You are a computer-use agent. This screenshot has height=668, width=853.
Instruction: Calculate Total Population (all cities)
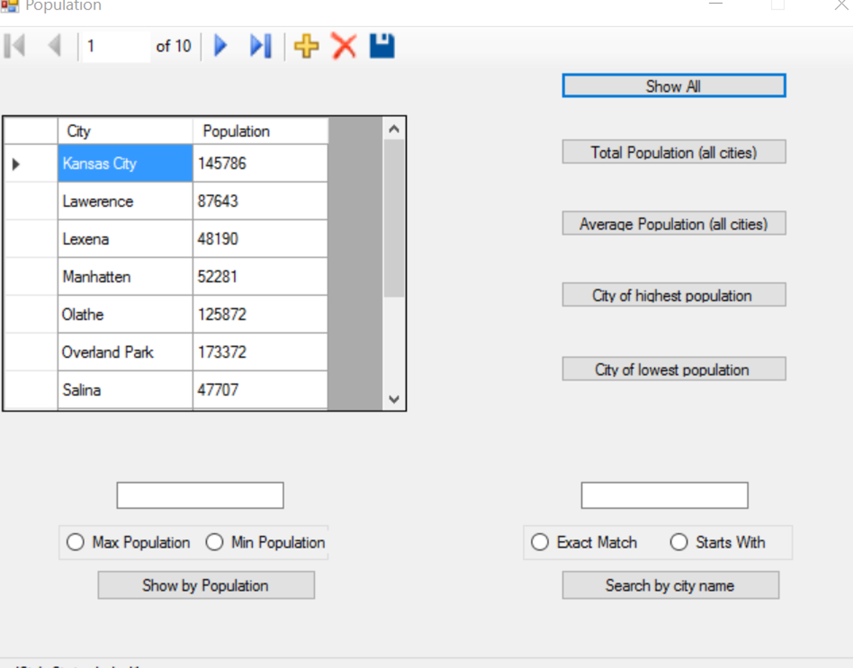pos(674,152)
